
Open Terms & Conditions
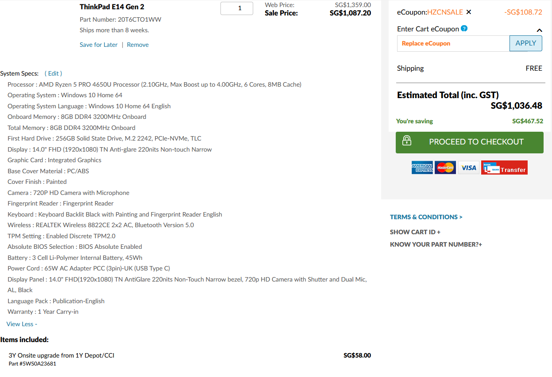(426, 217)
